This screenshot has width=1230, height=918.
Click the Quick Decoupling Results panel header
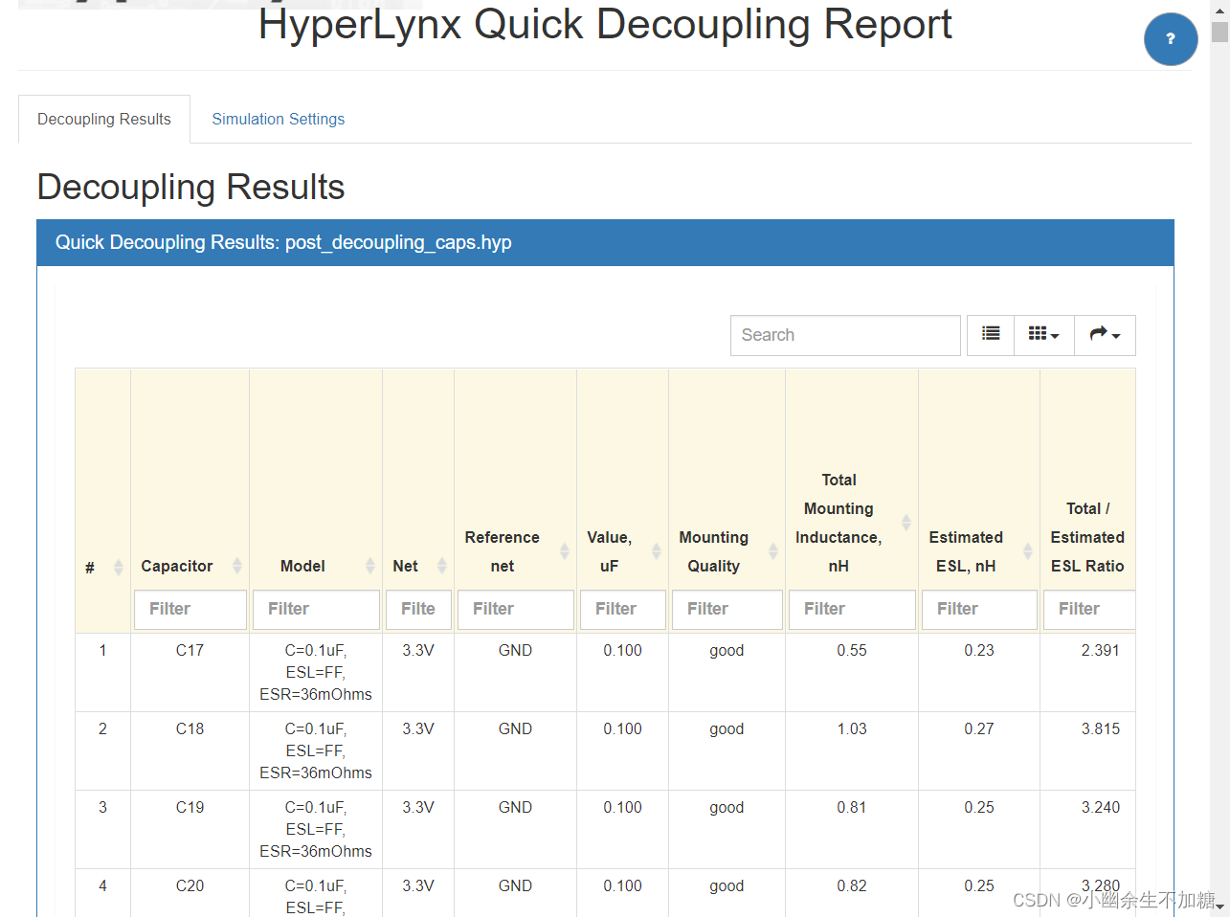(605, 242)
